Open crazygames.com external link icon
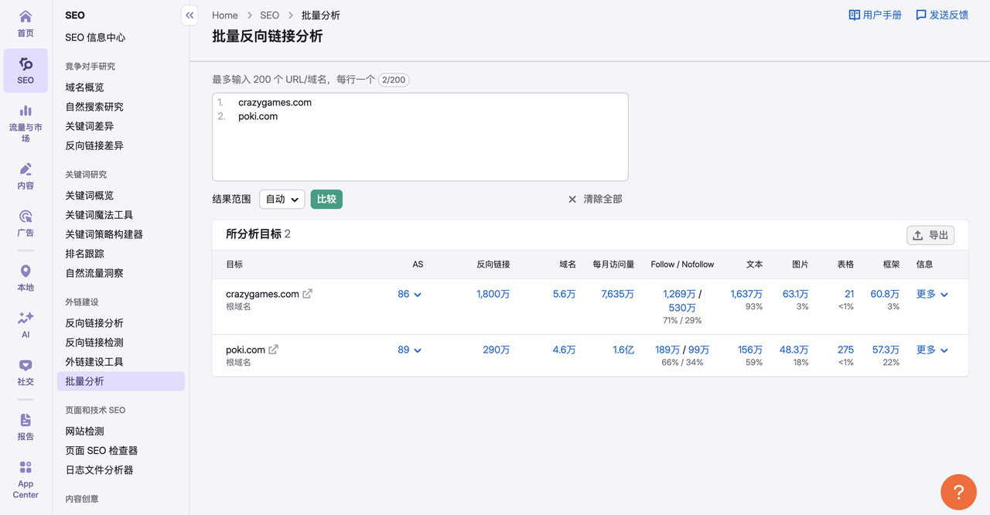This screenshot has height=515, width=990. (x=307, y=294)
